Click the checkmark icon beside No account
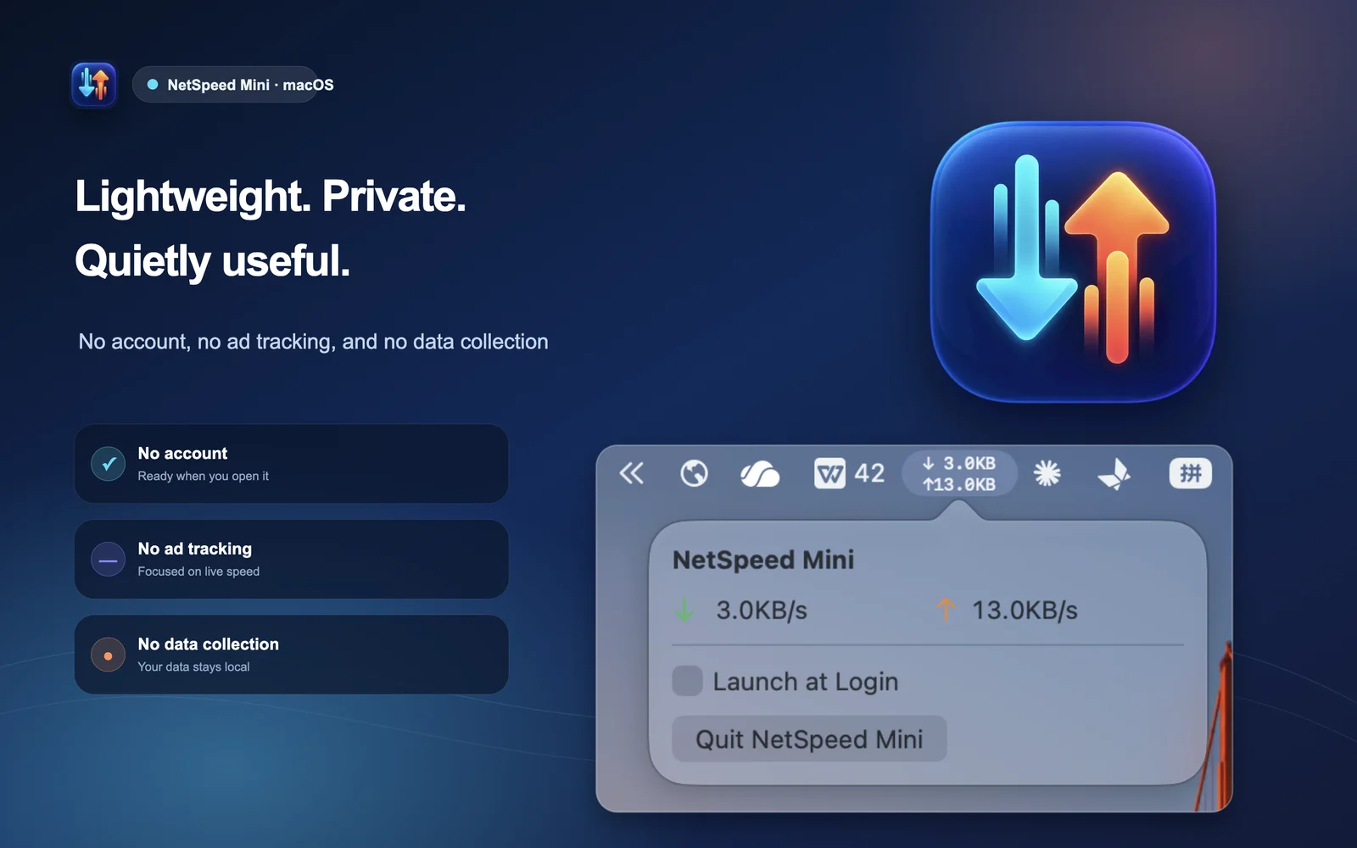The width and height of the screenshot is (1357, 848). 109,464
